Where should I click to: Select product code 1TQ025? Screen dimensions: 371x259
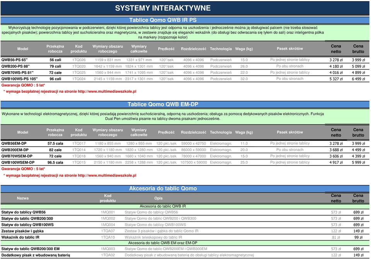[x=79, y=72]
